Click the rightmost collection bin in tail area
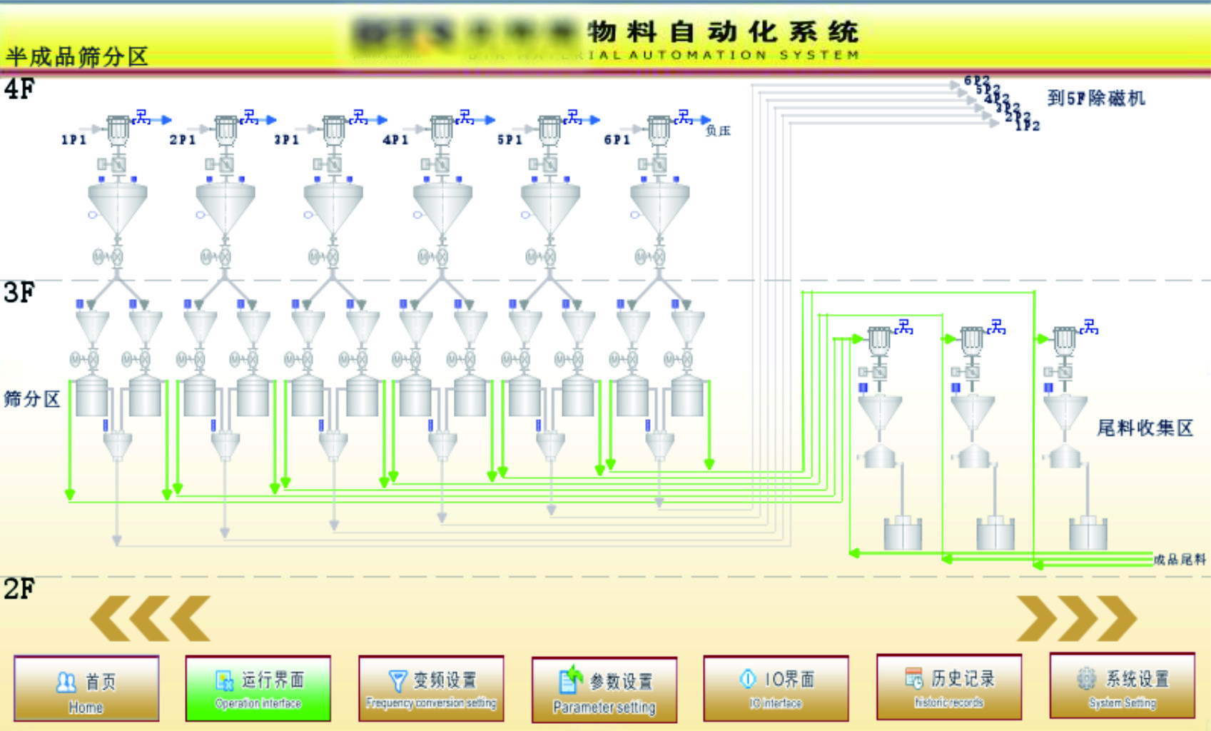Image resolution: width=1211 pixels, height=731 pixels. (1088, 533)
